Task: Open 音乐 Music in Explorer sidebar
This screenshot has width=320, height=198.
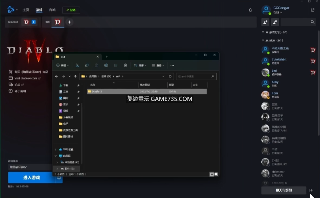Action: point(66,104)
